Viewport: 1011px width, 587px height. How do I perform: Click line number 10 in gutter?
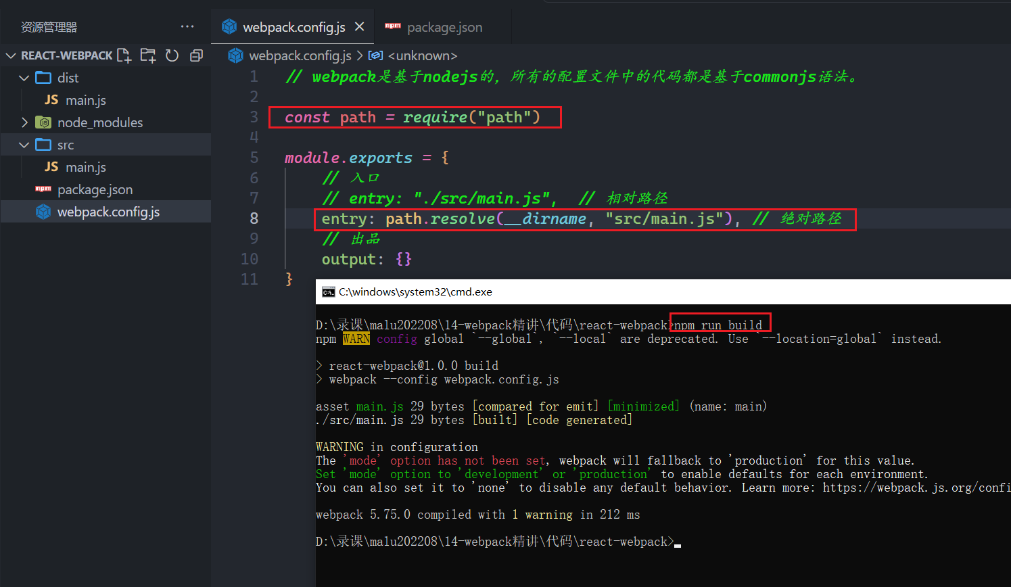(x=250, y=259)
